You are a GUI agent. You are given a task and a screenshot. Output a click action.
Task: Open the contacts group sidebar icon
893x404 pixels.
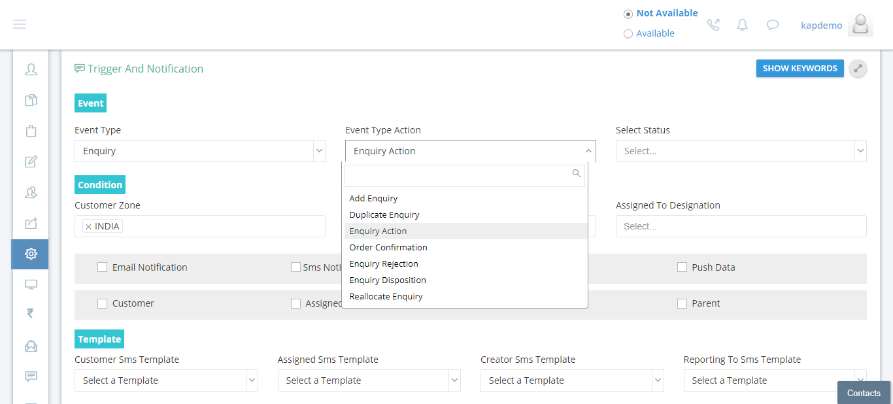[31, 192]
